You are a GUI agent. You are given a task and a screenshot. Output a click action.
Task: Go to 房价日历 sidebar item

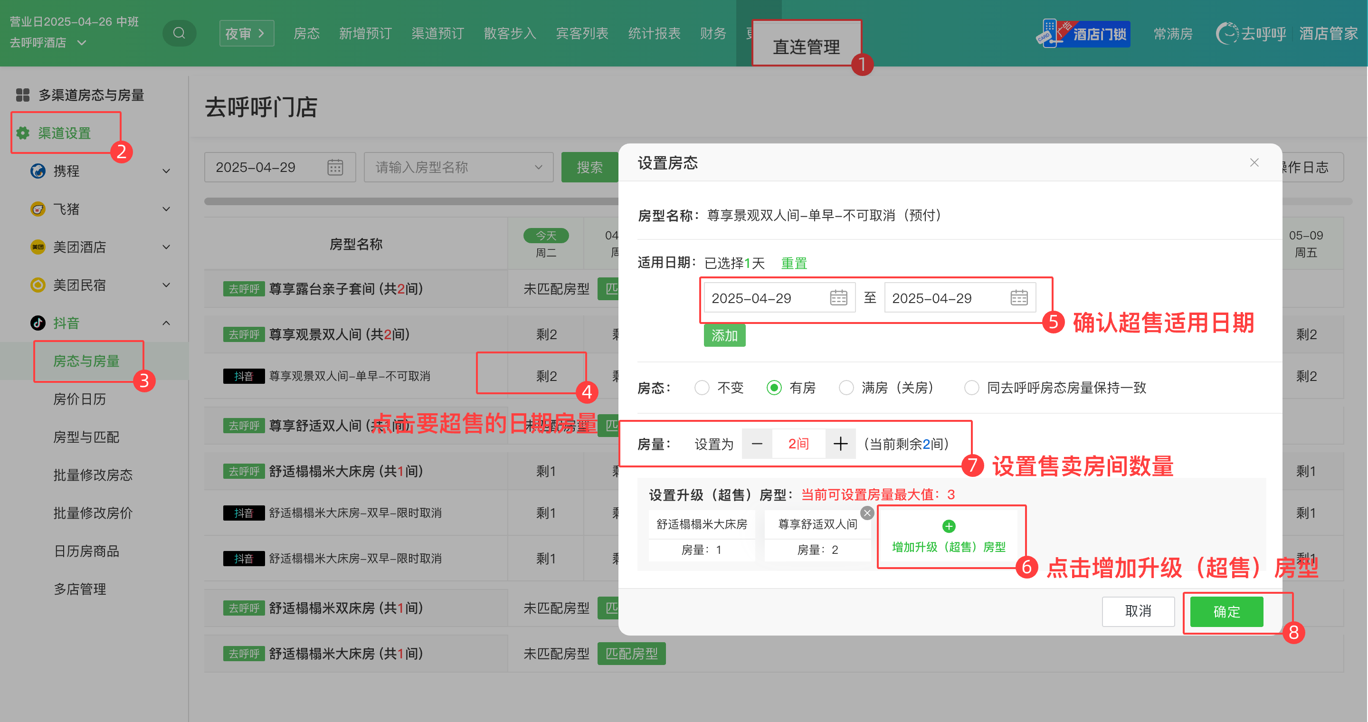80,399
